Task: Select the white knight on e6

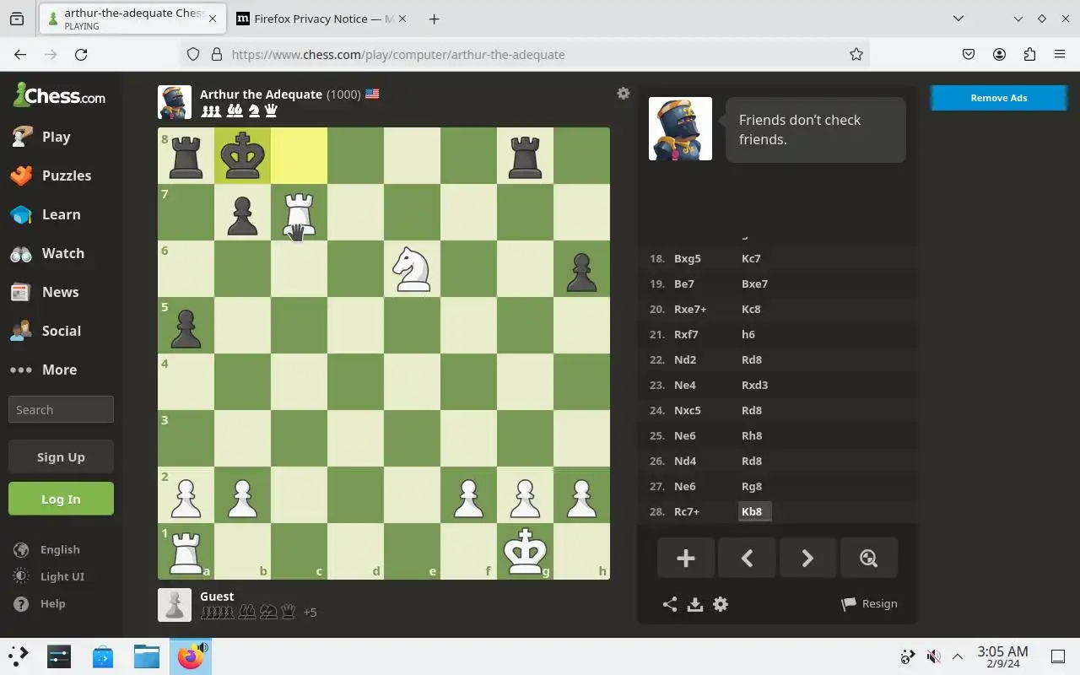Action: (412, 268)
